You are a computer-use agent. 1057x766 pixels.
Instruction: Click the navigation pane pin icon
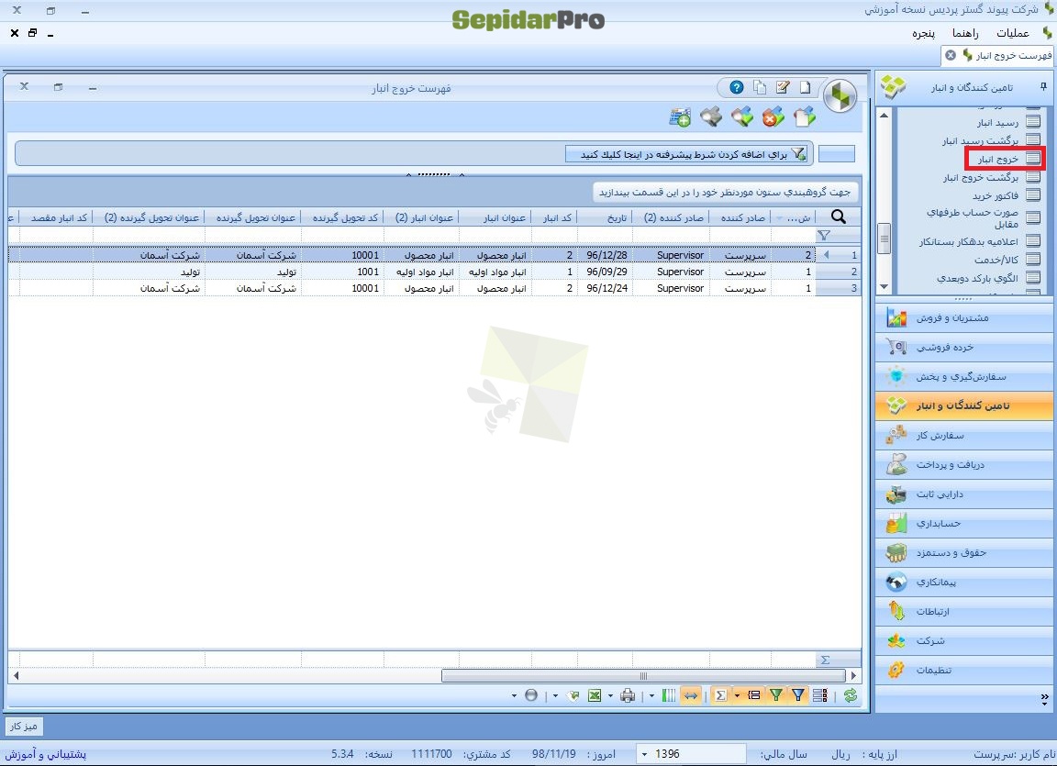(1043, 86)
